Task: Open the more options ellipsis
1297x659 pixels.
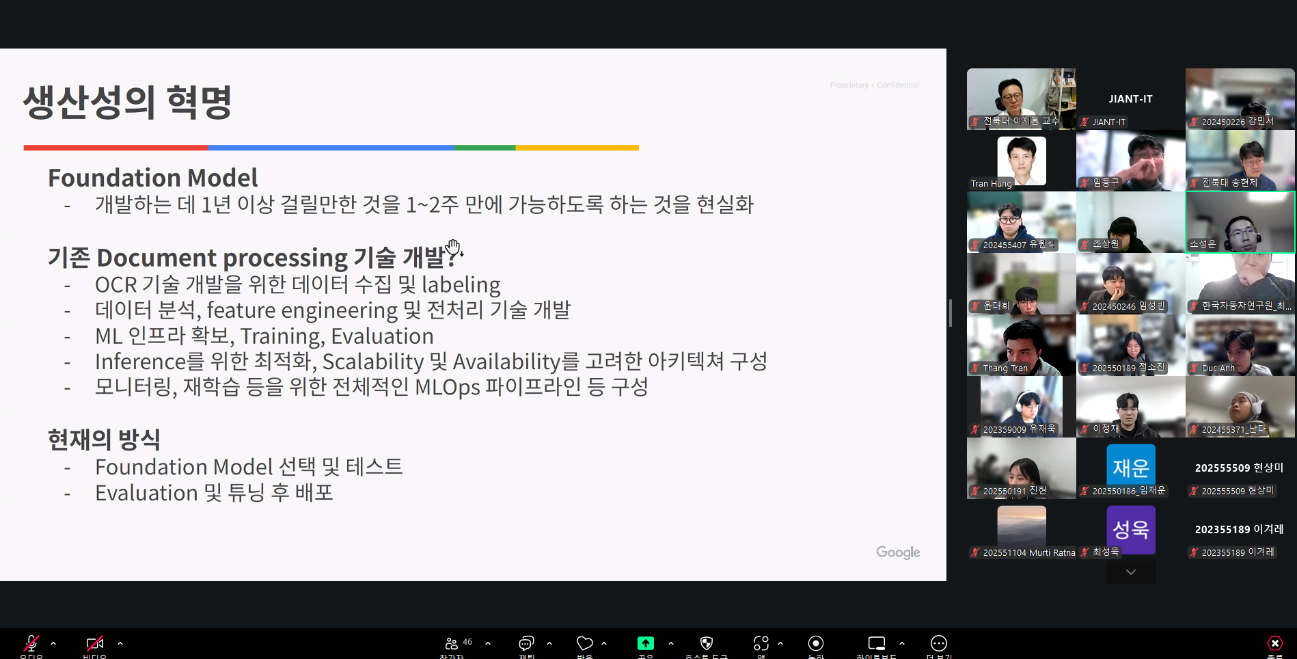Action: click(939, 643)
